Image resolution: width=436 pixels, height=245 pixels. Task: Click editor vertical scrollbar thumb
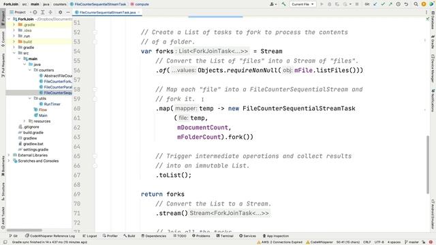pyautogui.click(x=428, y=165)
